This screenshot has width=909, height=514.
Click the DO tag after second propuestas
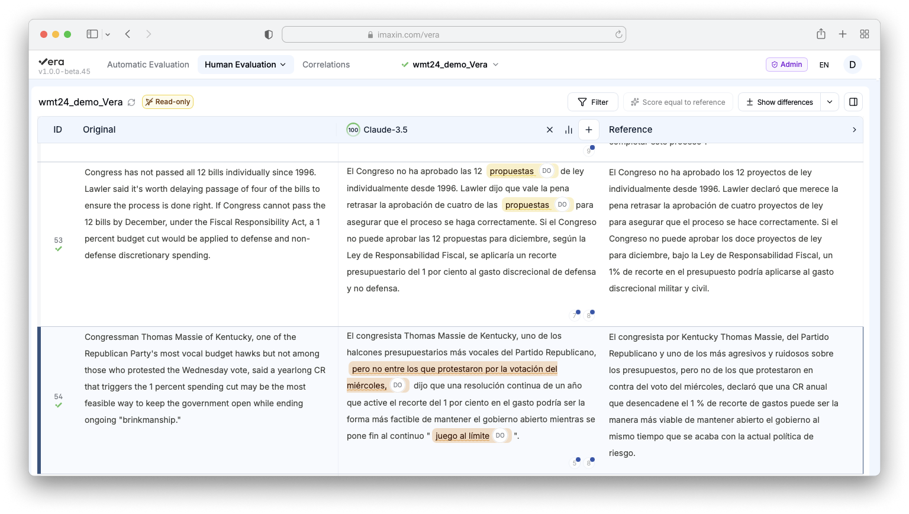click(562, 205)
